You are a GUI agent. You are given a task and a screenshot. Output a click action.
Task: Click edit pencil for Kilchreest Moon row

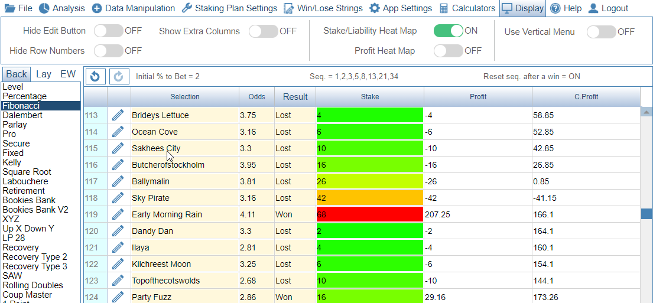coord(118,264)
